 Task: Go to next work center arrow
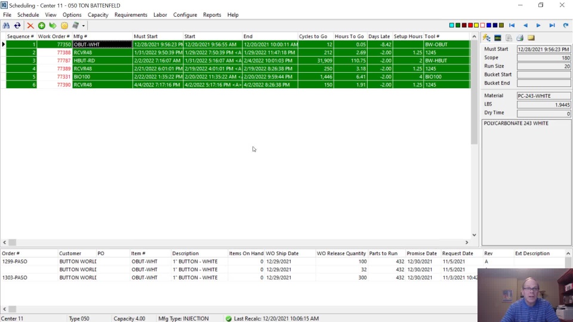point(538,25)
